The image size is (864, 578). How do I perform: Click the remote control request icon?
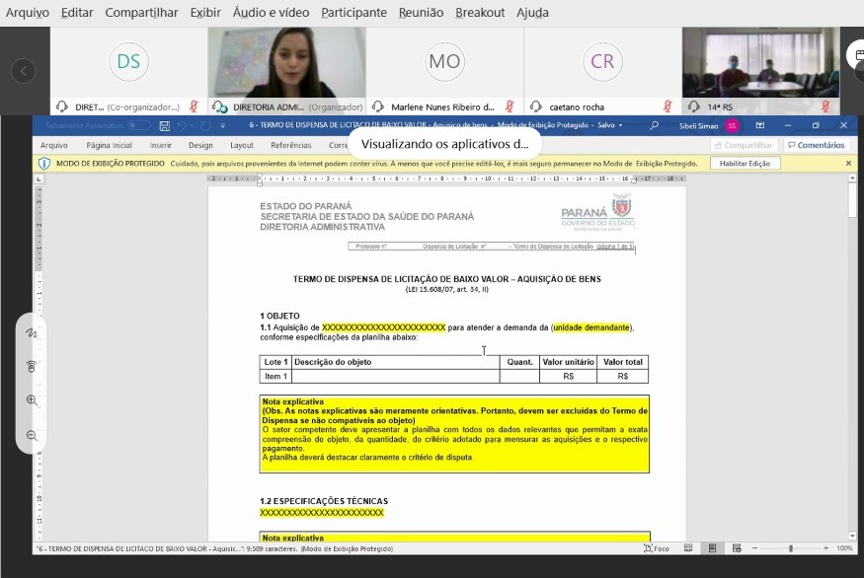32,366
